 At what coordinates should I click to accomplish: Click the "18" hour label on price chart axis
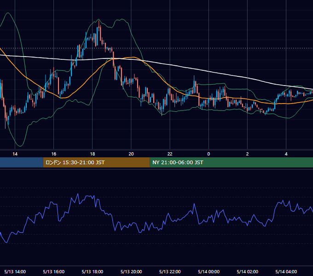point(93,154)
